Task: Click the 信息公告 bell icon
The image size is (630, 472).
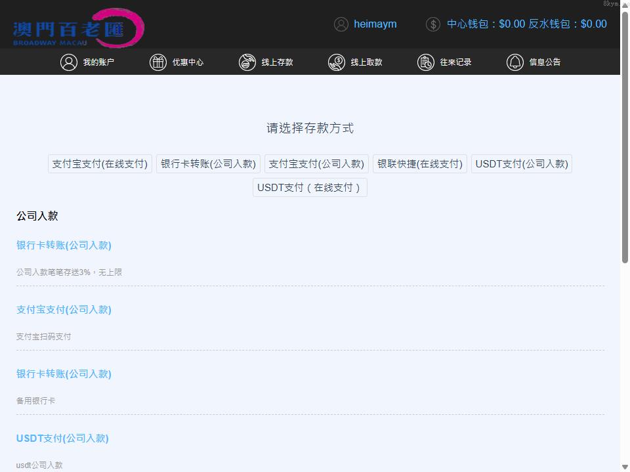Action: pyautogui.click(x=515, y=62)
